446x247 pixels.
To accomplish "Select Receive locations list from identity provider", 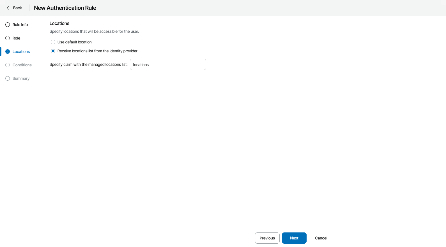I will 53,51.
